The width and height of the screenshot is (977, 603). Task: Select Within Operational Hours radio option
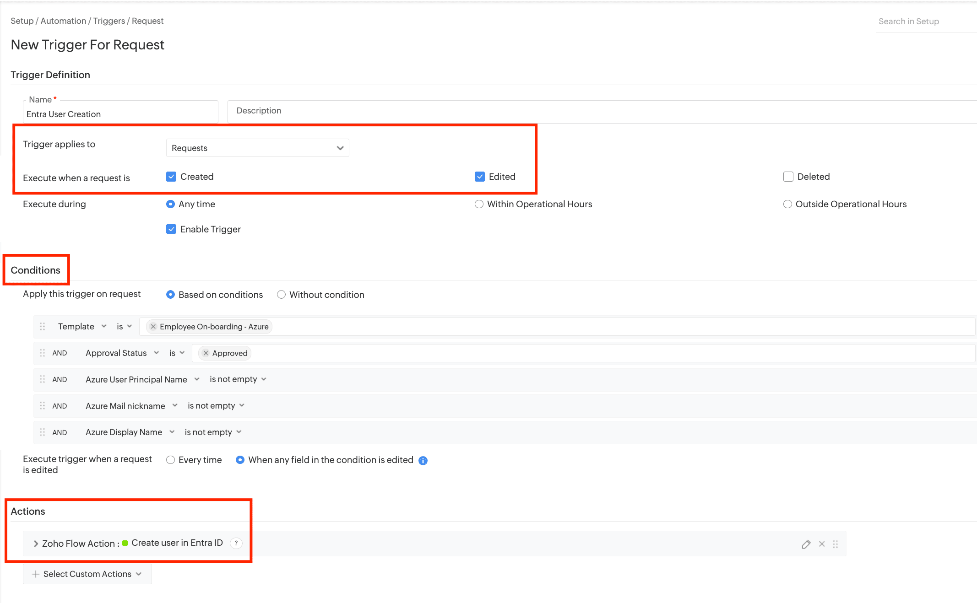pos(479,204)
